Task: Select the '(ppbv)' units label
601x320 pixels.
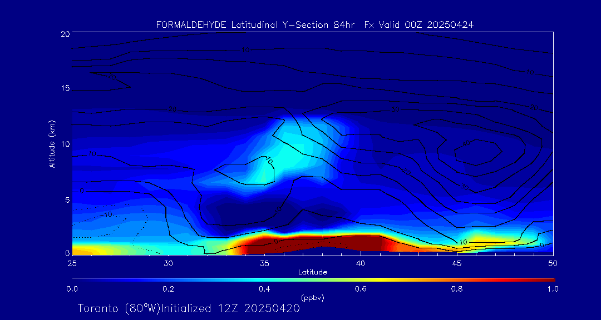Action: pyautogui.click(x=312, y=297)
